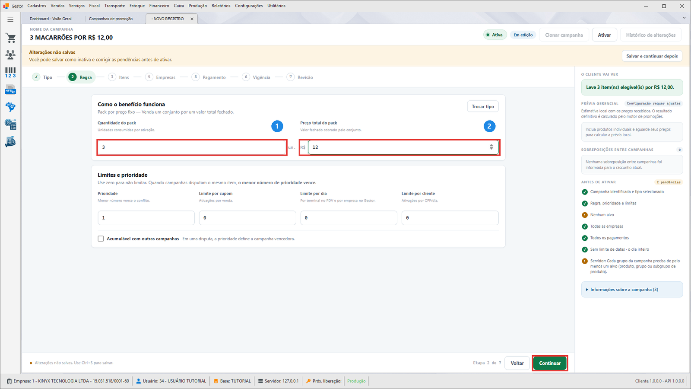The width and height of the screenshot is (691, 389).
Task: Click the Continuar button
Action: pyautogui.click(x=550, y=363)
